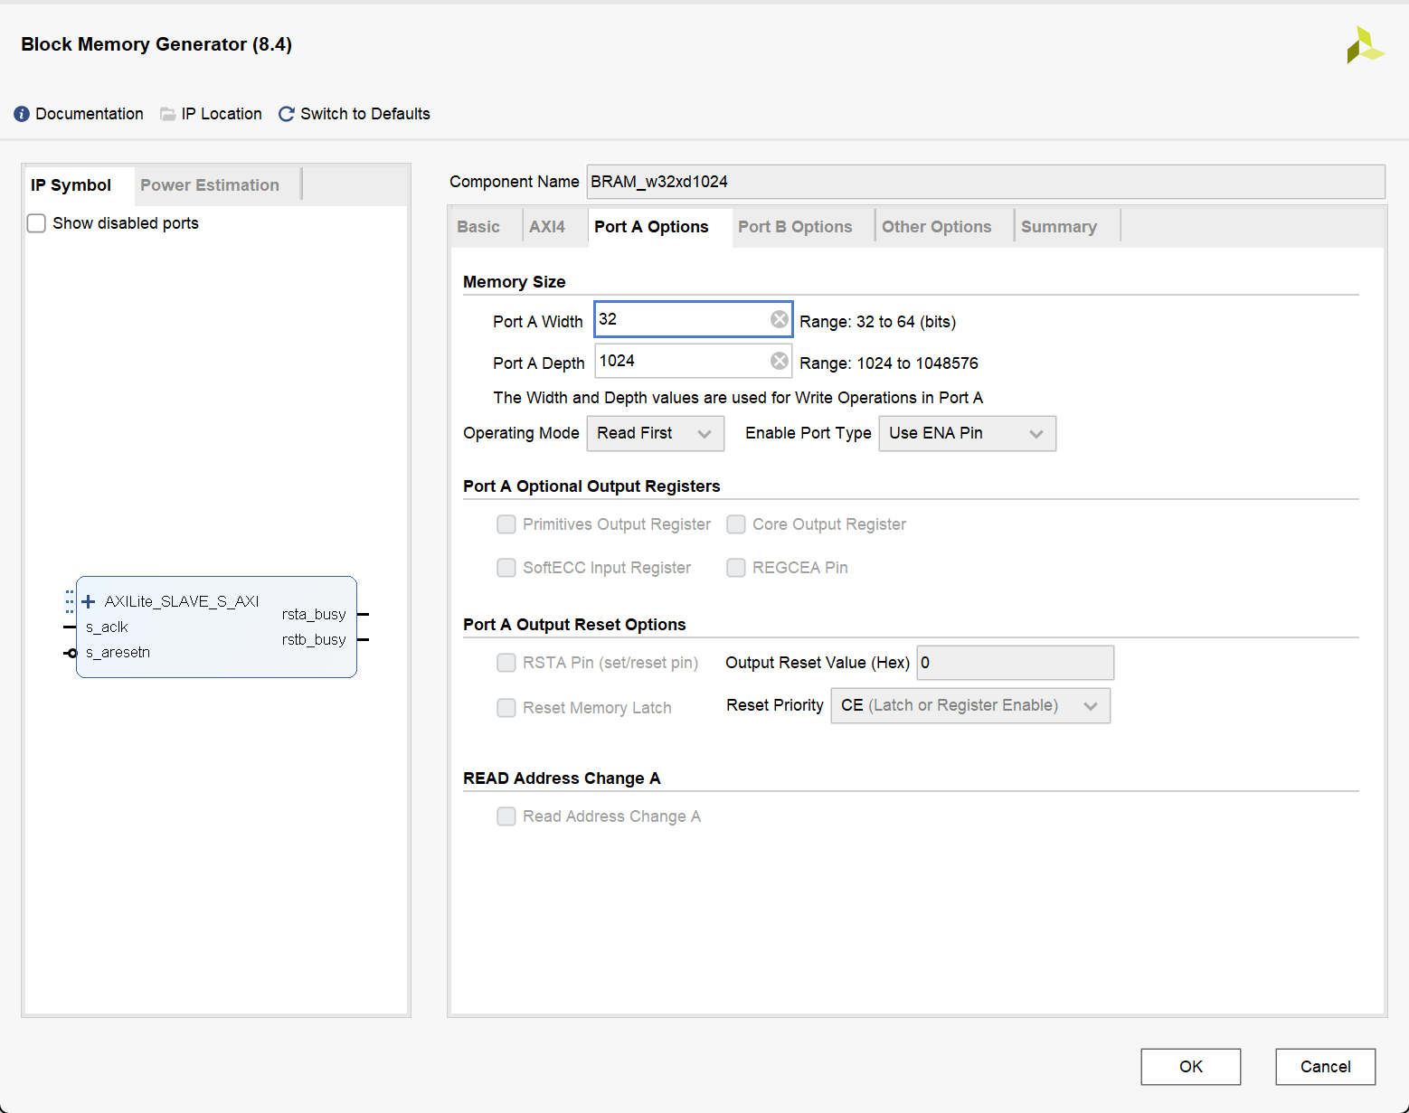This screenshot has height=1113, width=1409.
Task: Switch to the AXI4 tab
Action: point(547,227)
